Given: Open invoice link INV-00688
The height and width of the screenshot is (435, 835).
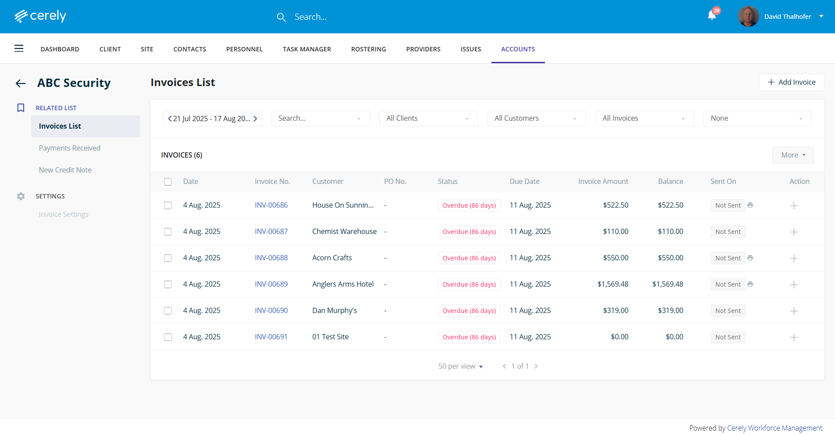Looking at the screenshot, I should [271, 258].
